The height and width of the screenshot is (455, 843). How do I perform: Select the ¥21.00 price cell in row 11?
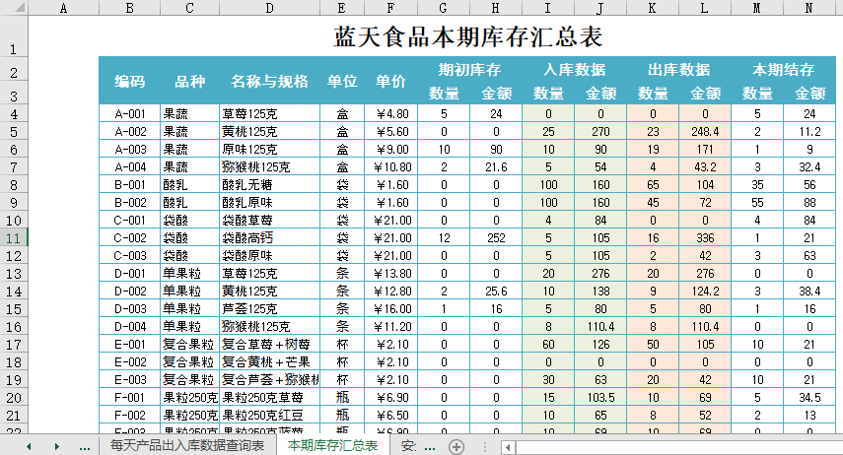tap(390, 237)
